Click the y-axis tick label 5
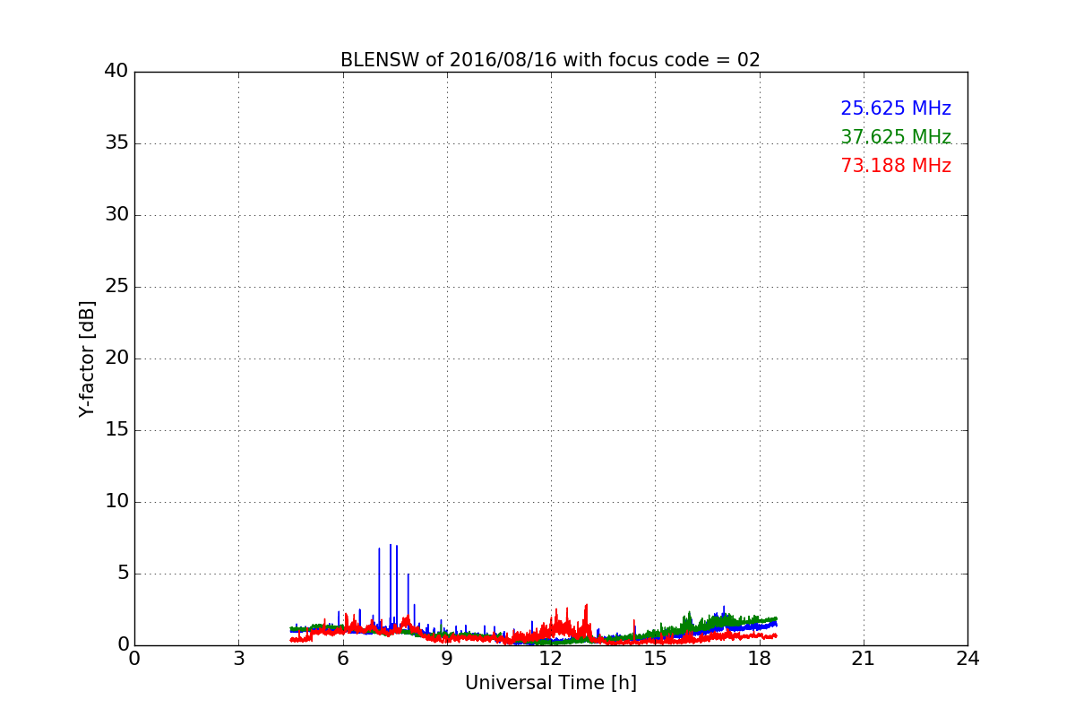 (123, 574)
